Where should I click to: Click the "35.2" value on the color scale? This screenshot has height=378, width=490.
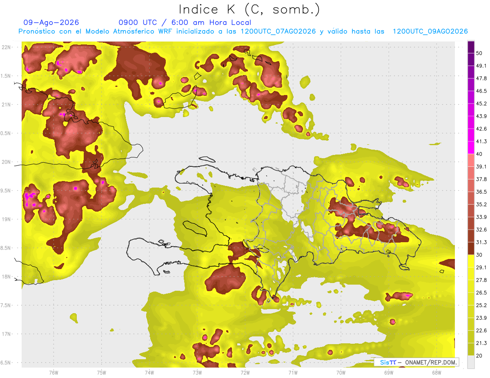(481, 204)
